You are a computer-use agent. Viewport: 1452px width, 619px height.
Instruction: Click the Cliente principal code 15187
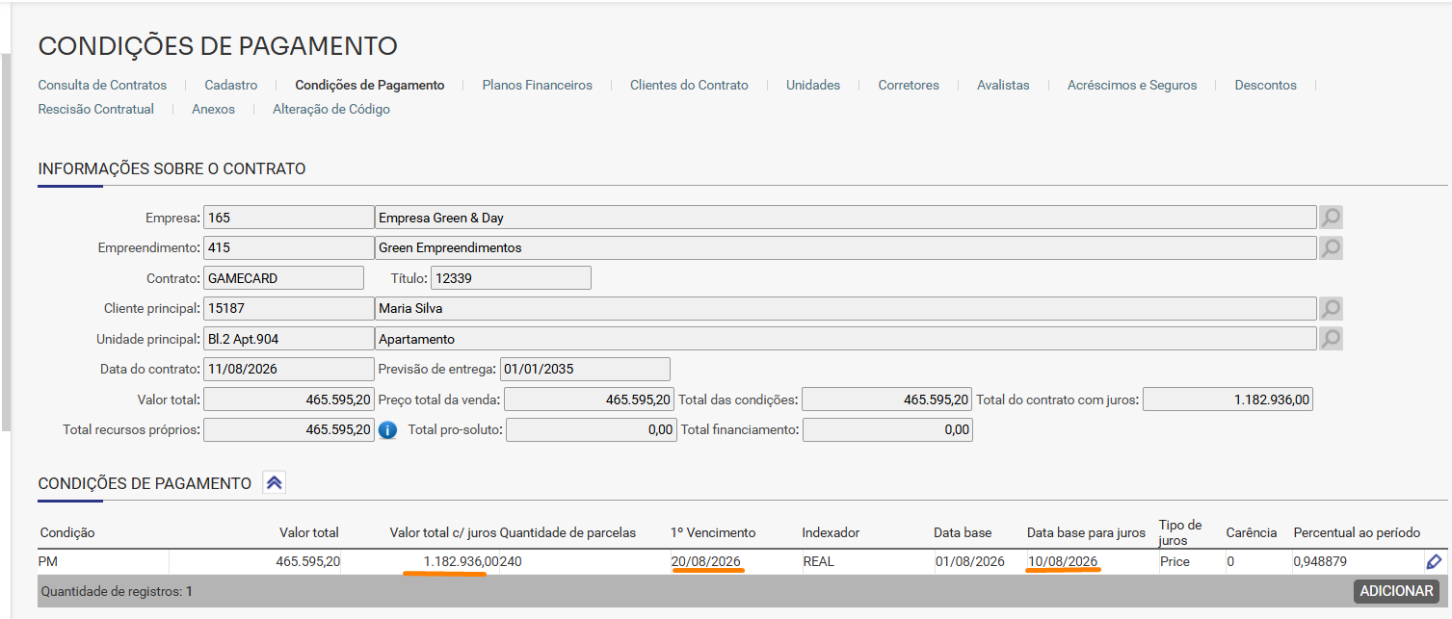[288, 308]
